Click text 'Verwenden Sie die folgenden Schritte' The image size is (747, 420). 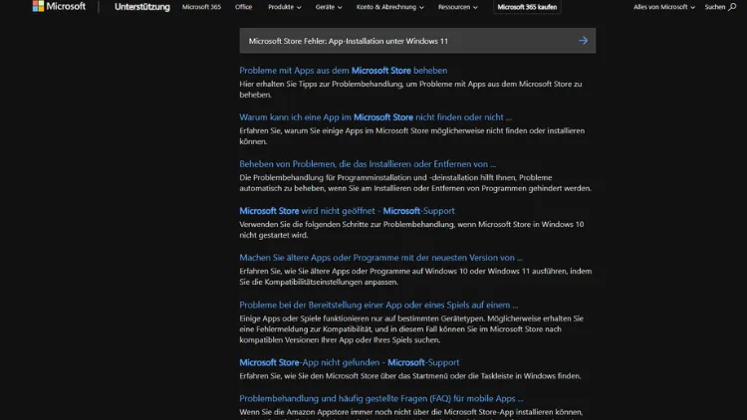(303, 224)
